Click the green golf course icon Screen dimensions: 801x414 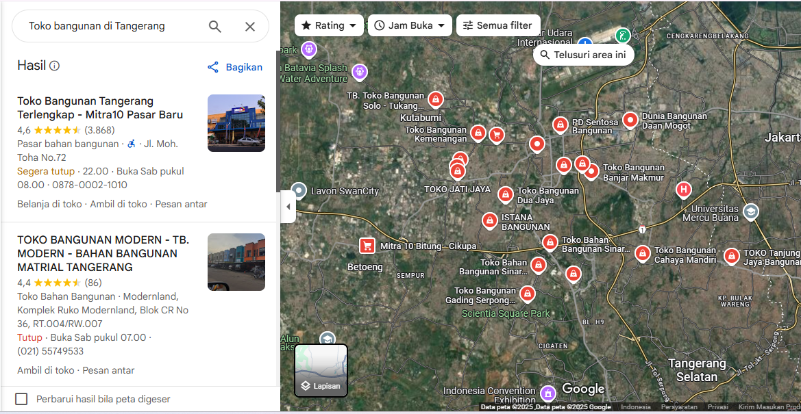(622, 36)
